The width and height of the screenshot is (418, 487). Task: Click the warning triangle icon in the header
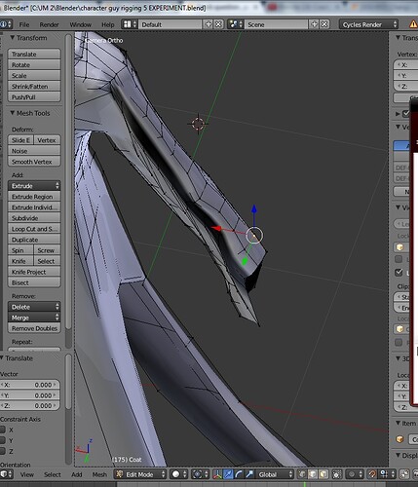tap(413, 24)
